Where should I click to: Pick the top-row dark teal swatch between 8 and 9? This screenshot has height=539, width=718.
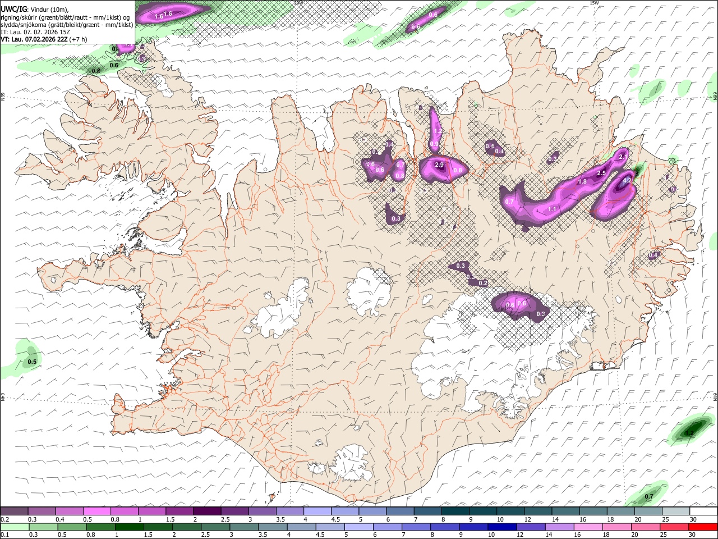(455, 511)
